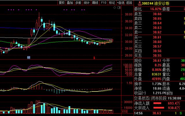Click the 财 marker on the chart
The width and height of the screenshot is (185, 116).
pos(29,57)
